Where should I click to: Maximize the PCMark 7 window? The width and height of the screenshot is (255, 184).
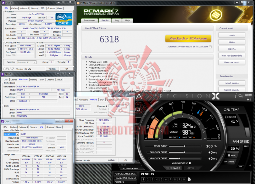click(242, 2)
